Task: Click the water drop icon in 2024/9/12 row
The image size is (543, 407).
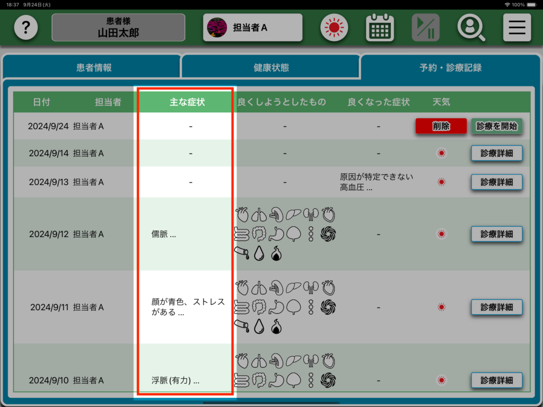Action: [259, 254]
